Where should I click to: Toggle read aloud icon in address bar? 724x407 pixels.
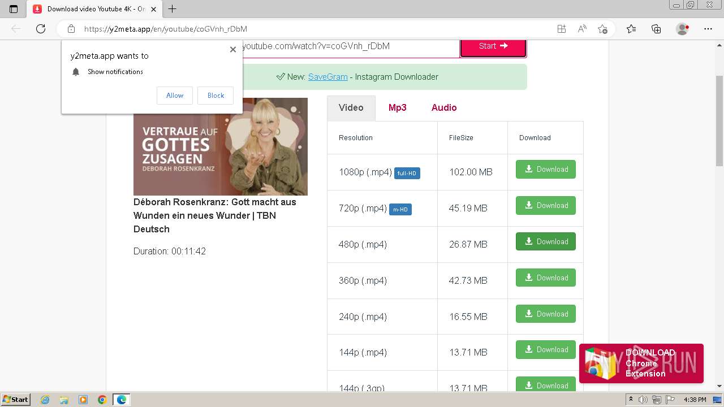[582, 29]
